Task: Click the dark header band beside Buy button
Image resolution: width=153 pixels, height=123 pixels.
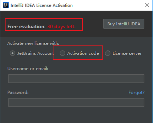Action: point(93,24)
